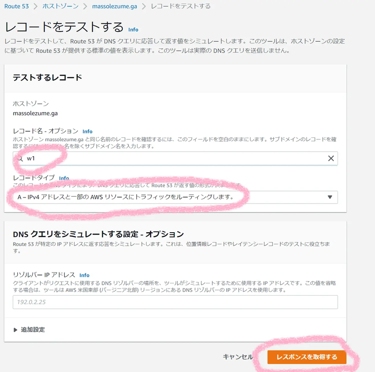Viewport: 375px width, 372px height.
Task: Click the resolver IP address field 192.0.2.25
Action: click(x=175, y=302)
